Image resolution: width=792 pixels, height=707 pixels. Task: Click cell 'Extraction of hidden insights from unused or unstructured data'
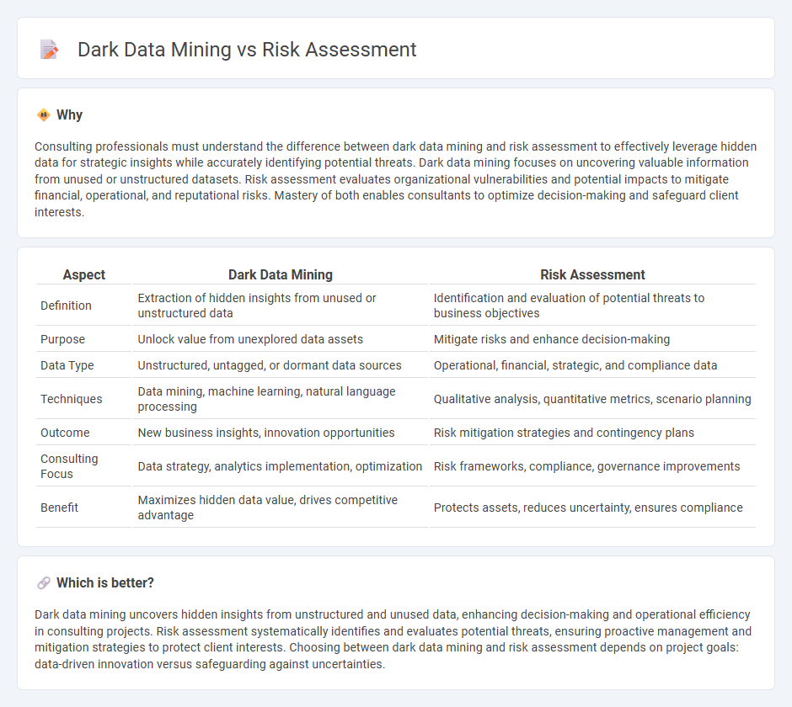[x=281, y=306]
